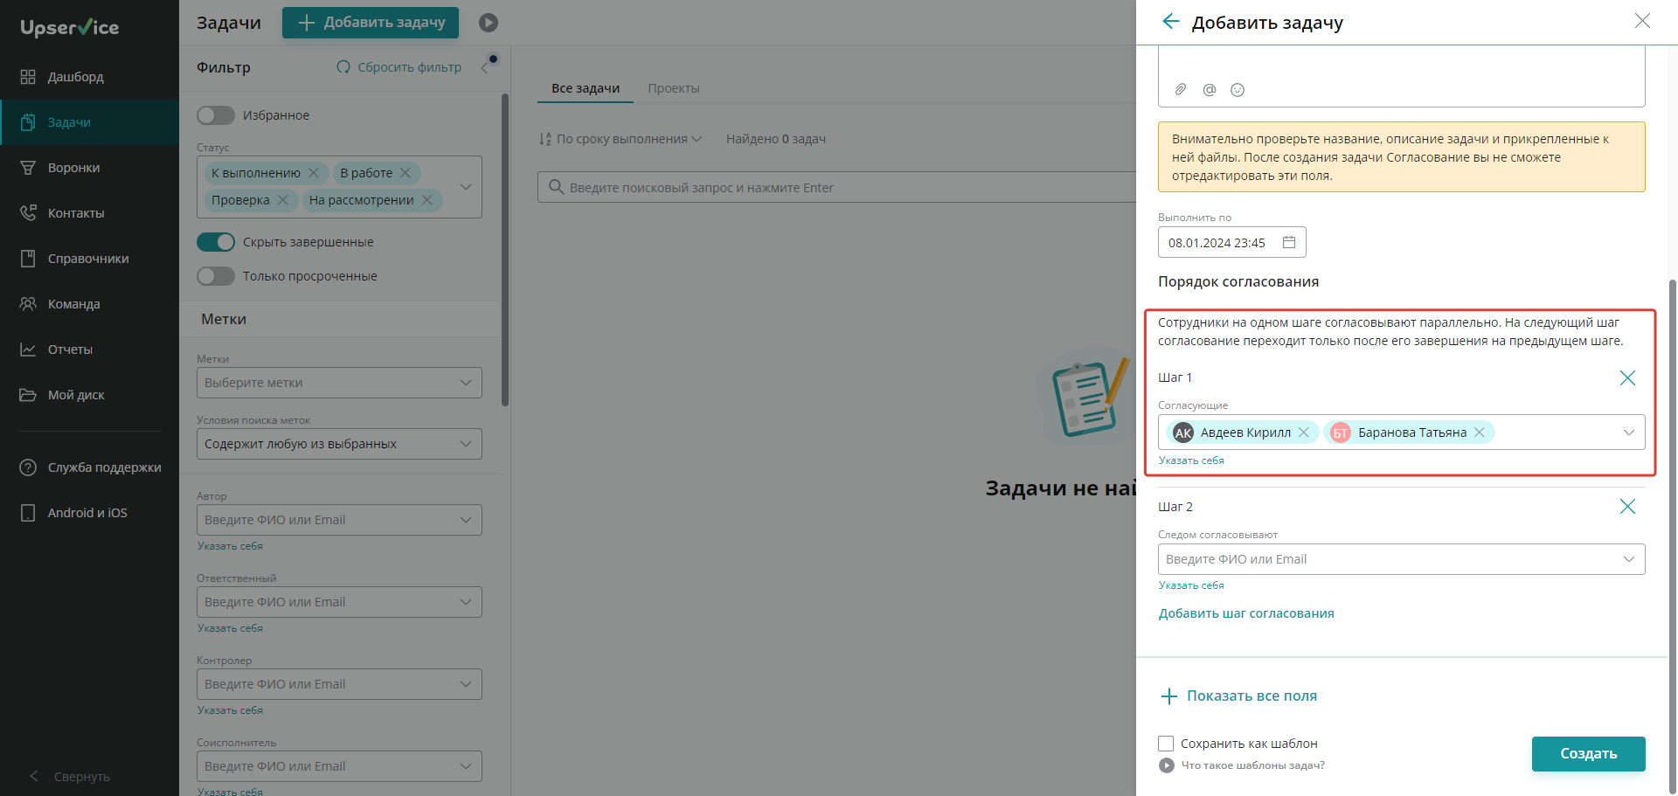Click Показать все поля
This screenshot has height=796, width=1678.
click(x=1239, y=696)
